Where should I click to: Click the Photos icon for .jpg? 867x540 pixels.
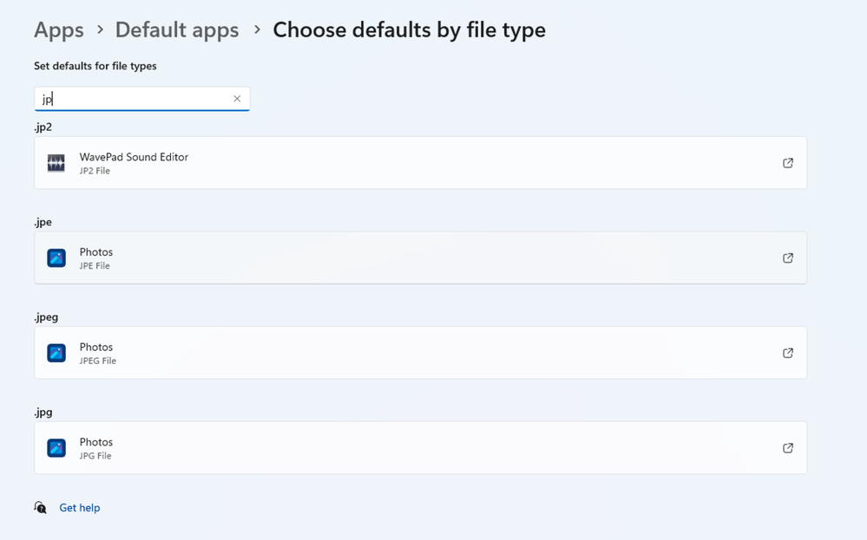pyautogui.click(x=56, y=448)
